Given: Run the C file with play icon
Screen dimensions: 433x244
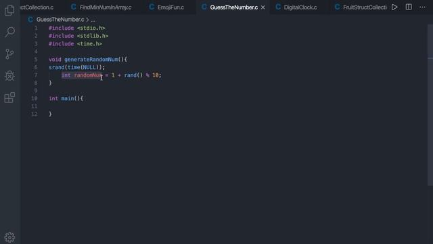Looking at the screenshot, I should click(x=394, y=7).
